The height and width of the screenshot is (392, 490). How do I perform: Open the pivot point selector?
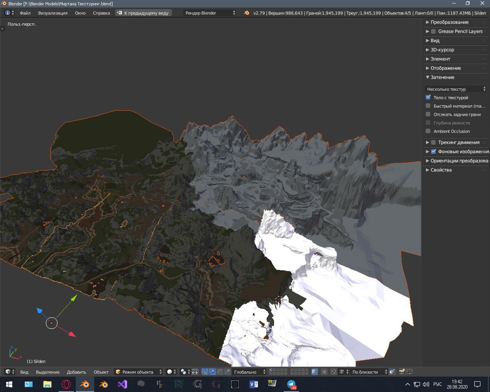[x=185, y=372]
